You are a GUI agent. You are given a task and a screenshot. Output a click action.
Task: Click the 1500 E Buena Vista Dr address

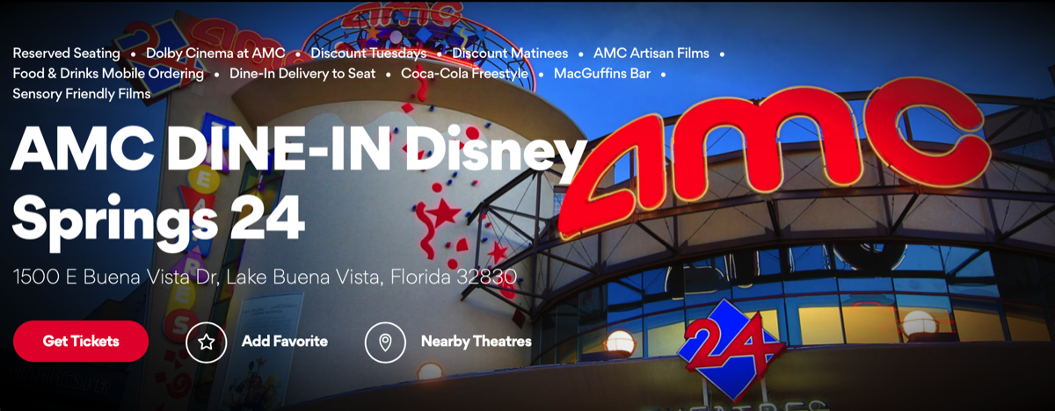click(x=265, y=278)
